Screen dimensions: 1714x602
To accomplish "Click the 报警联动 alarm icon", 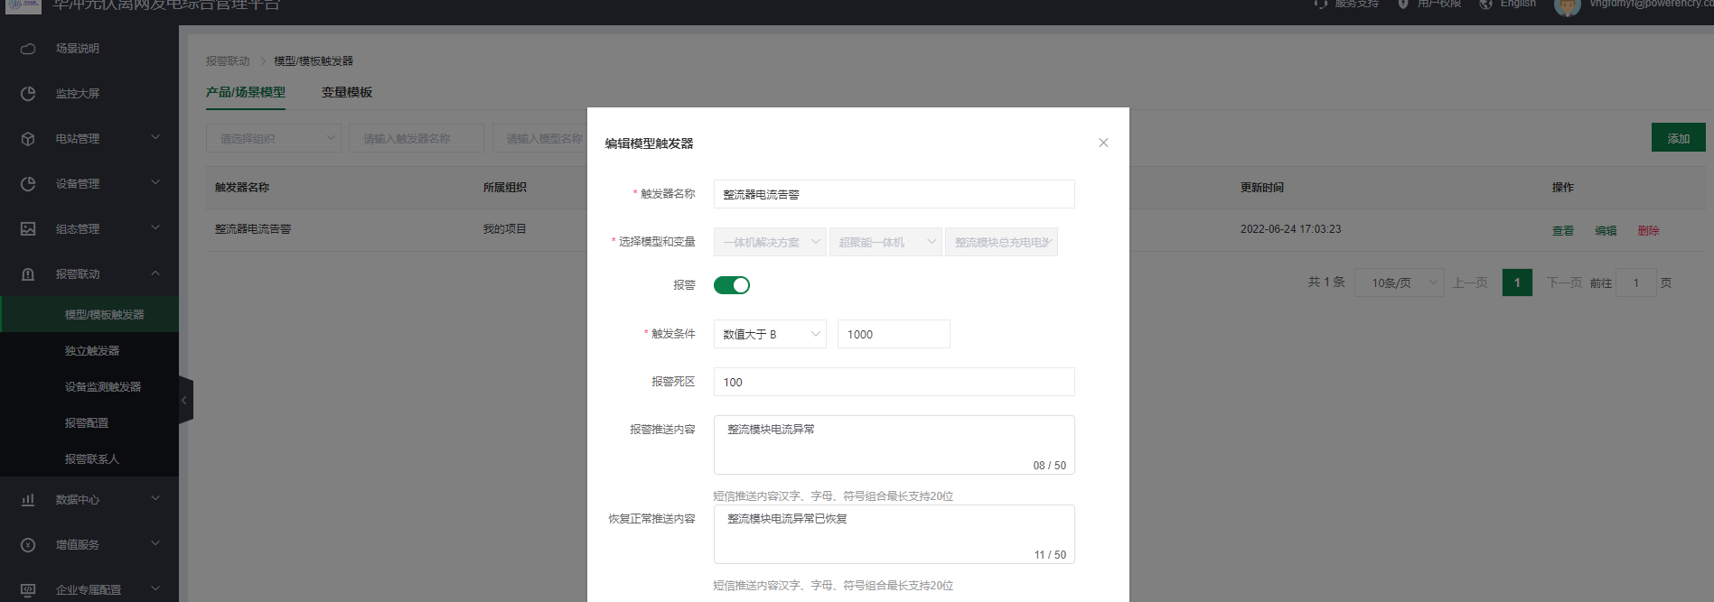I will pos(28,274).
